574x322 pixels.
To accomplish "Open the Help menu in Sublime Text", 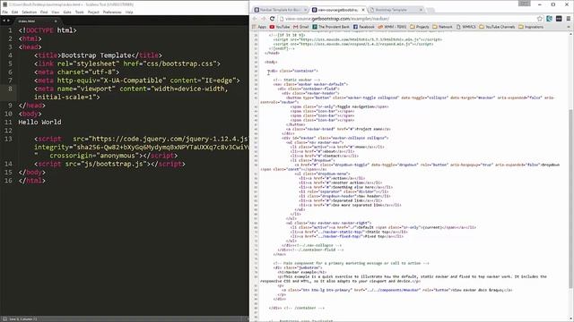I will (x=129, y=12).
